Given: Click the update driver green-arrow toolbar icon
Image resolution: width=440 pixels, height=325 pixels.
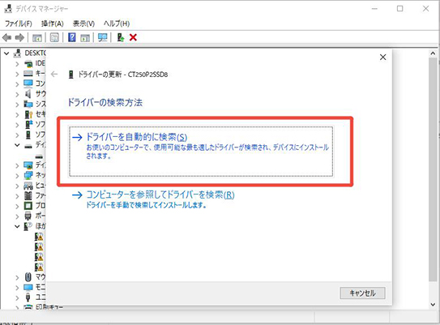Looking at the screenshot, I should coord(121,37).
